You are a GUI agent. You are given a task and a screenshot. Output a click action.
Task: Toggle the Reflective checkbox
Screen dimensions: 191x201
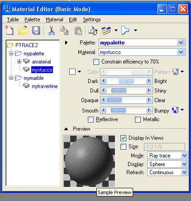[91, 119]
